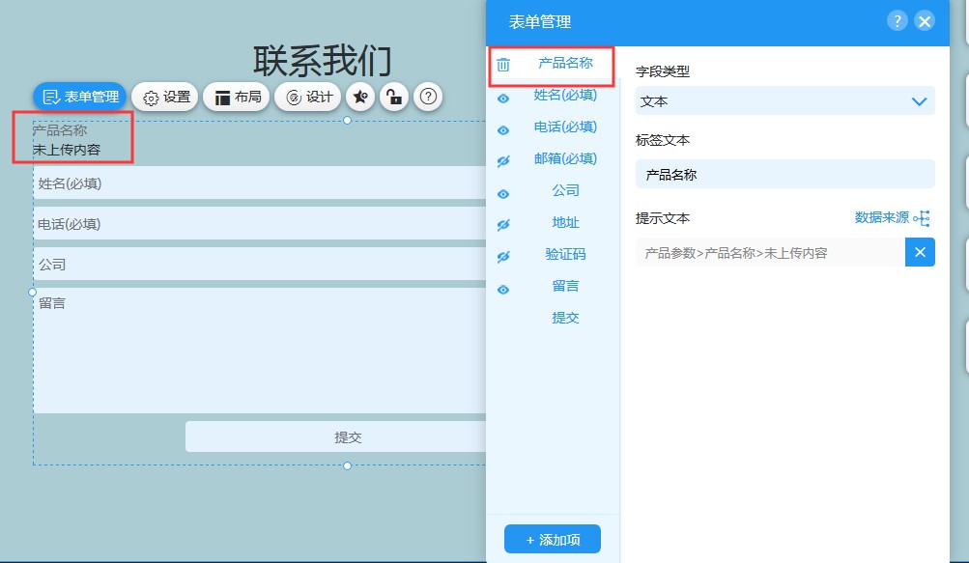This screenshot has width=969, height=563.
Task: Expand the 字段类型 dropdown showing 文本
Action: tap(784, 100)
